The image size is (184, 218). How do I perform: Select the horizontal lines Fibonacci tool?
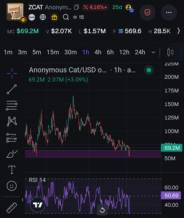click(12, 105)
